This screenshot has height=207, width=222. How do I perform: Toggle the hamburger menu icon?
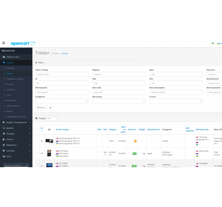point(3,43)
